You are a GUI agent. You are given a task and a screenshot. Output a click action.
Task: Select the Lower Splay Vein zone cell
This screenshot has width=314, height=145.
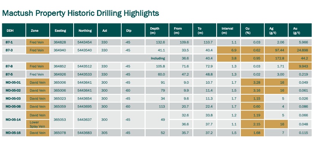tap(38, 124)
